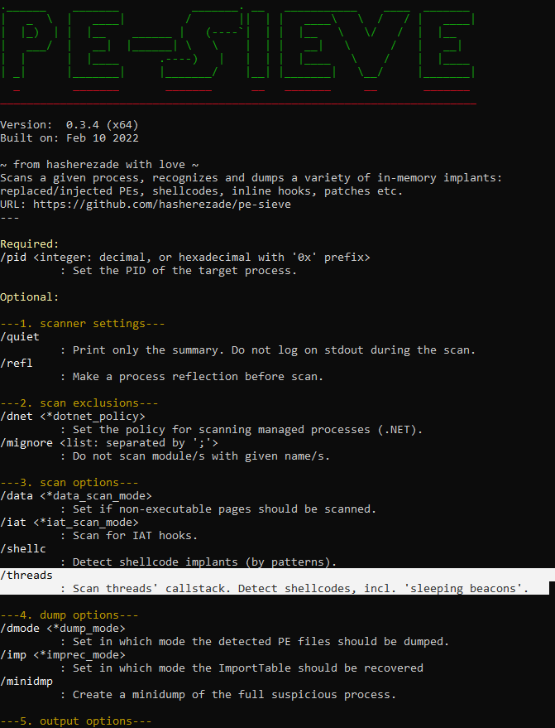Image resolution: width=555 pixels, height=728 pixels.
Task: Click 'Set if non-executable pages should be scanned.'
Action: coord(224,509)
